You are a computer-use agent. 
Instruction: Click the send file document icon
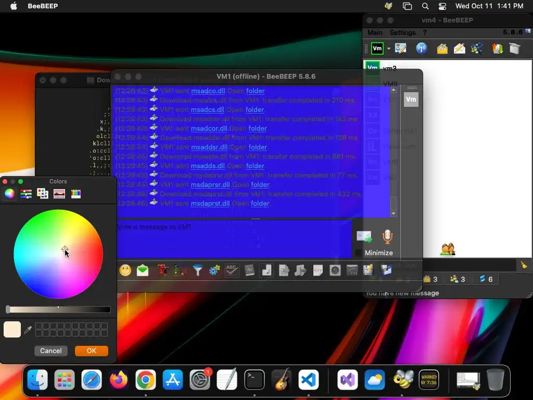click(x=284, y=270)
